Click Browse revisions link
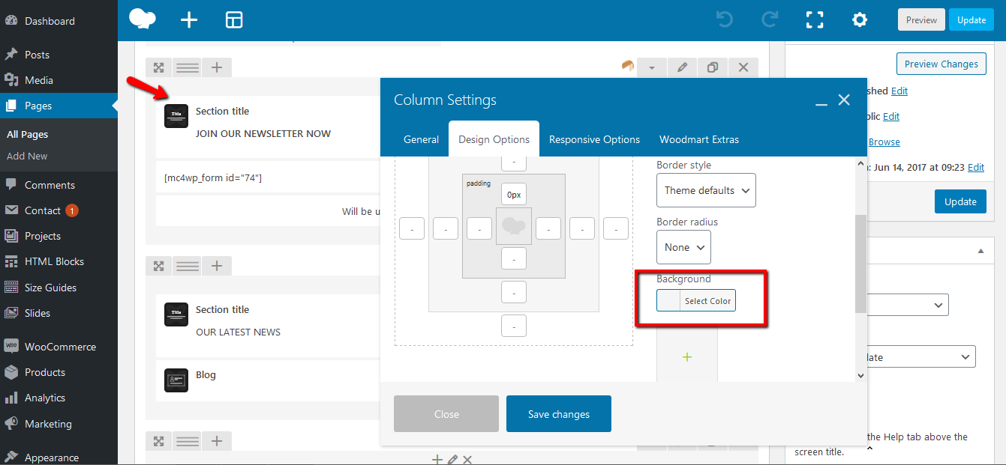Viewport: 1006px width, 465px height. tap(884, 142)
